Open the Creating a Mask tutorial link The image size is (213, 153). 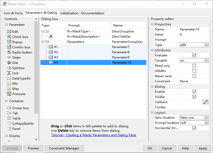click(94, 135)
